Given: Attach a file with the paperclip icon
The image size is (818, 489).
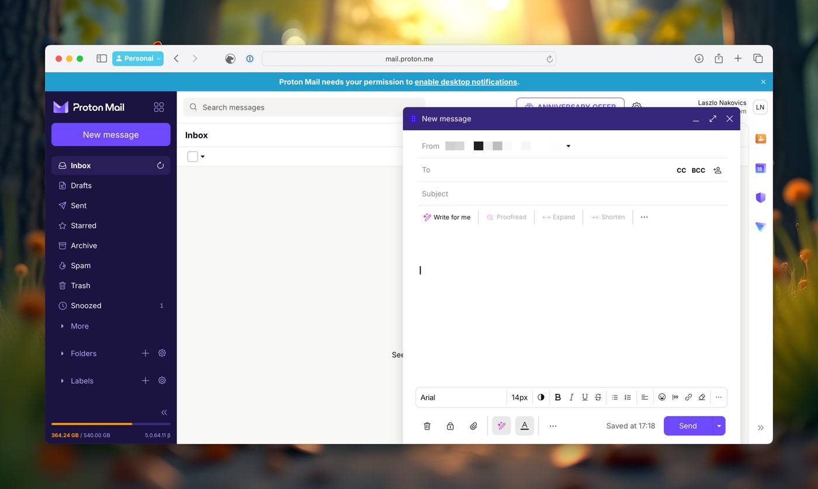Looking at the screenshot, I should pyautogui.click(x=473, y=426).
